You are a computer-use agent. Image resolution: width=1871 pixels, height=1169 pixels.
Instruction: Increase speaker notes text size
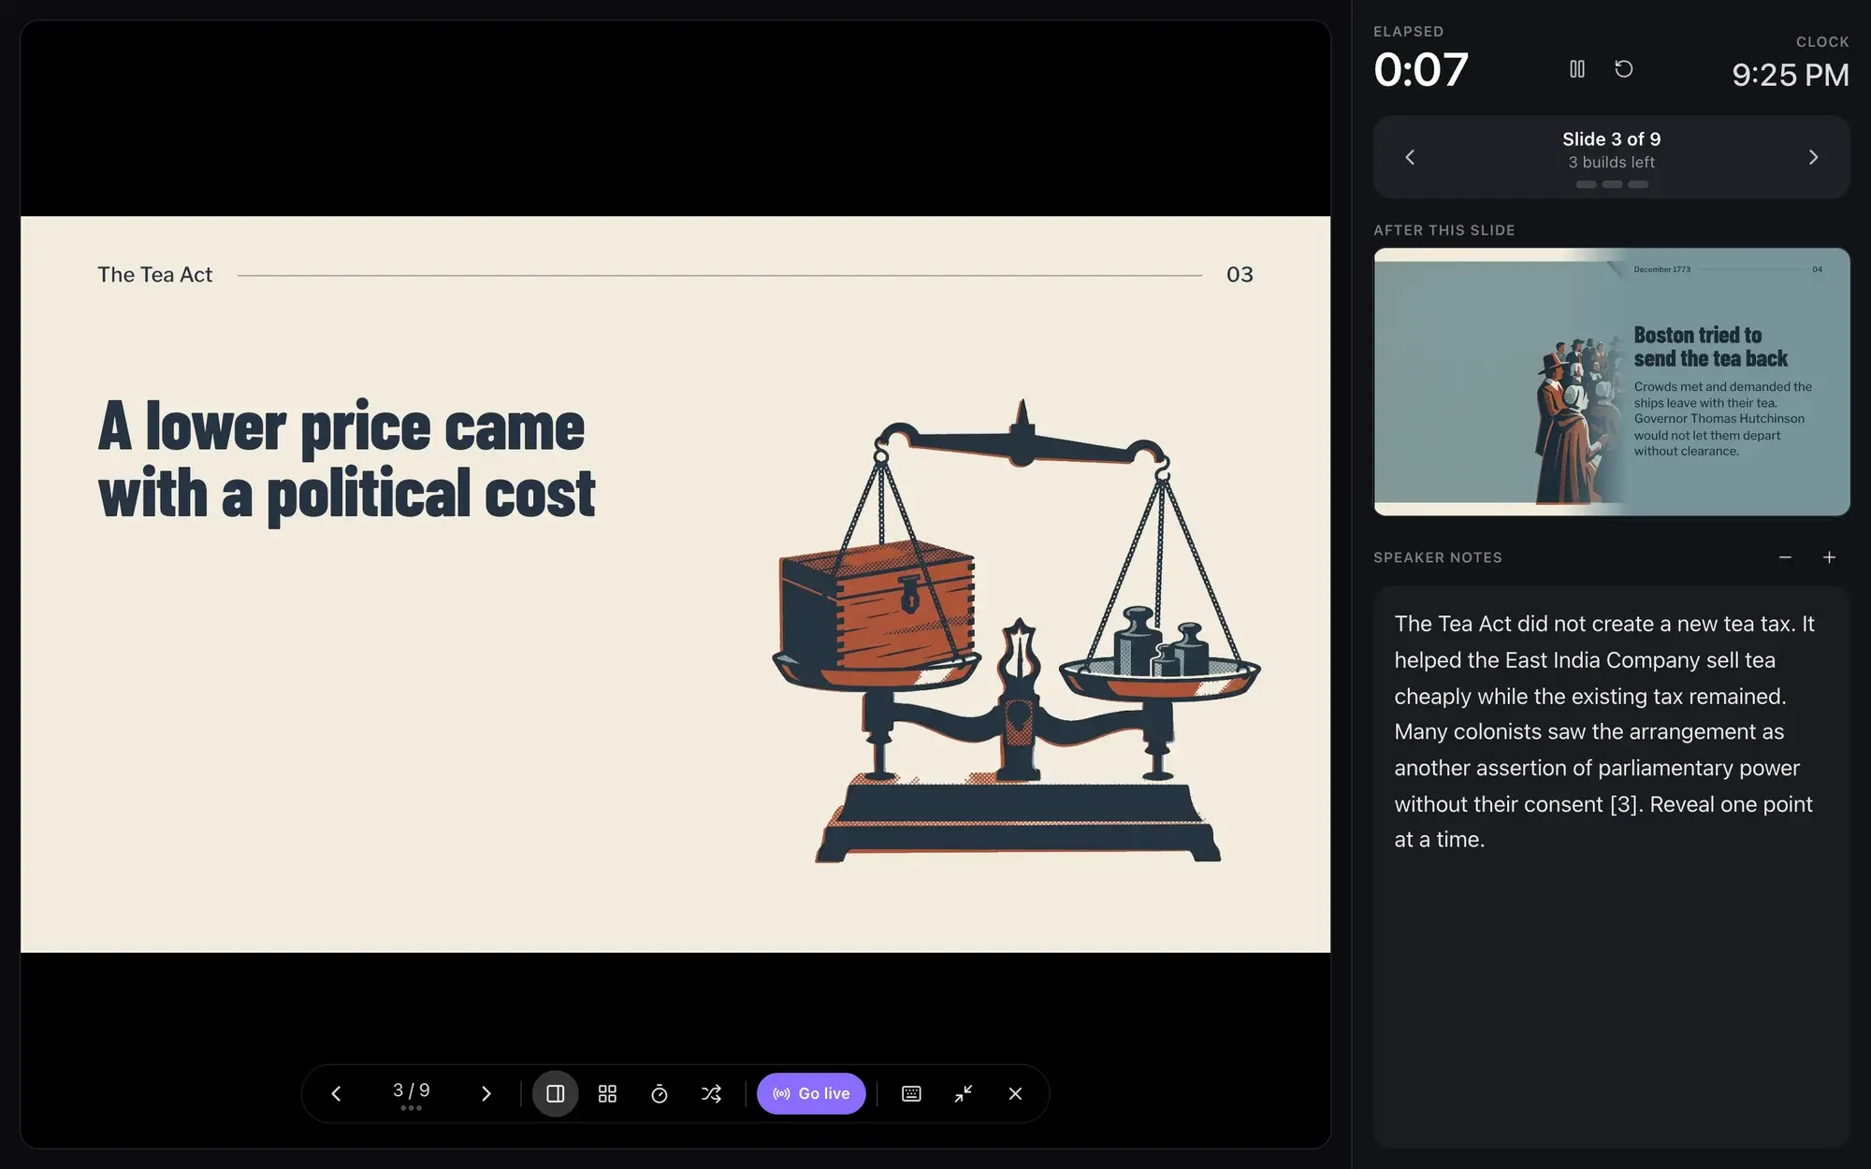click(x=1829, y=557)
